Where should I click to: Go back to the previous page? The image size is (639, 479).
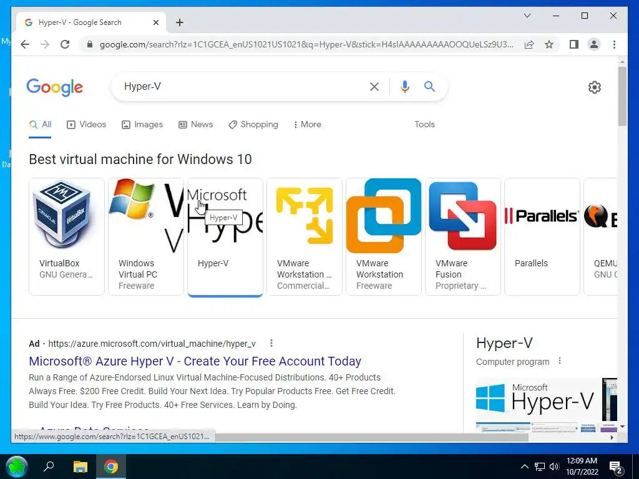tap(25, 44)
